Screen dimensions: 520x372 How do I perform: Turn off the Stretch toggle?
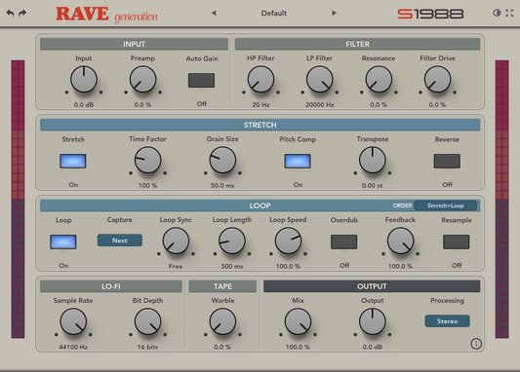73,162
